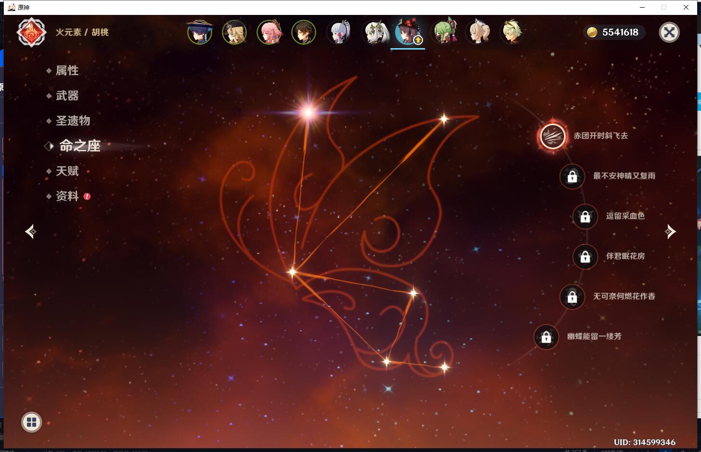
Task: Select the Hu Tao avatar with upgrade arrow
Action: click(408, 32)
